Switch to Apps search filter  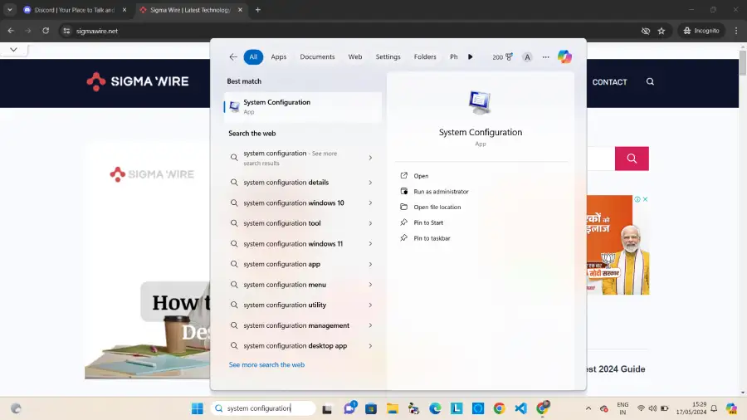click(x=279, y=56)
